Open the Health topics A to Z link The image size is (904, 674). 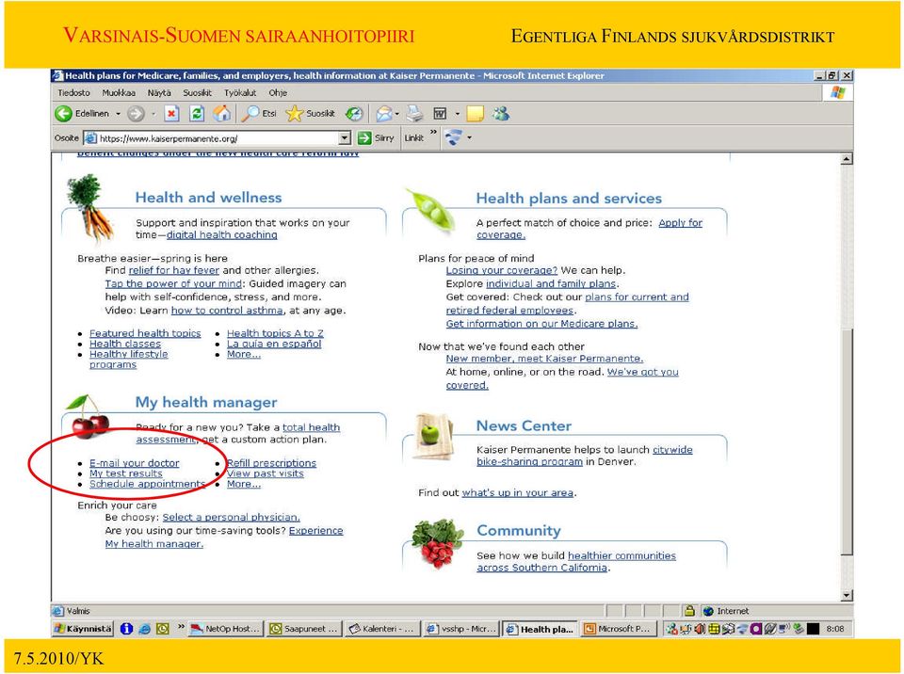click(275, 333)
